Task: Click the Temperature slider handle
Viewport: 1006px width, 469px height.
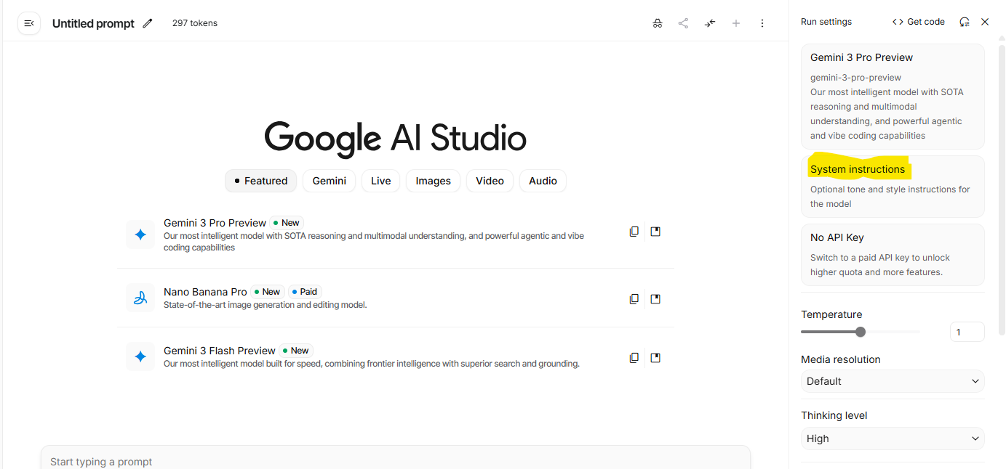Action: coord(861,332)
